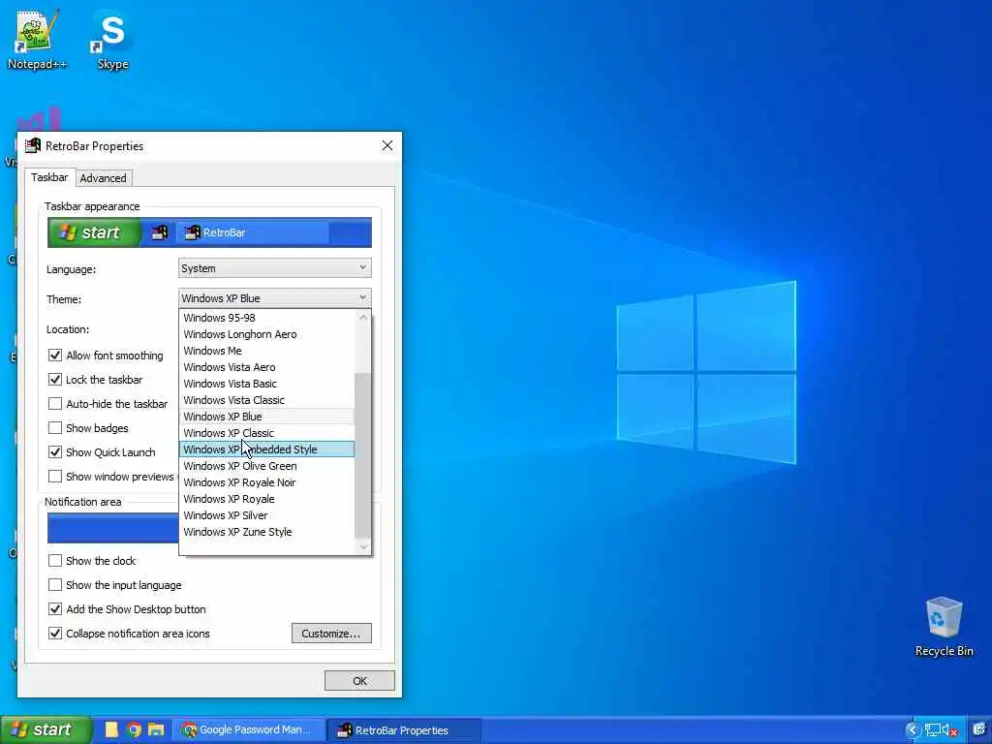Switch to the Advanced tab
The height and width of the screenshot is (744, 992).
pyautogui.click(x=103, y=178)
